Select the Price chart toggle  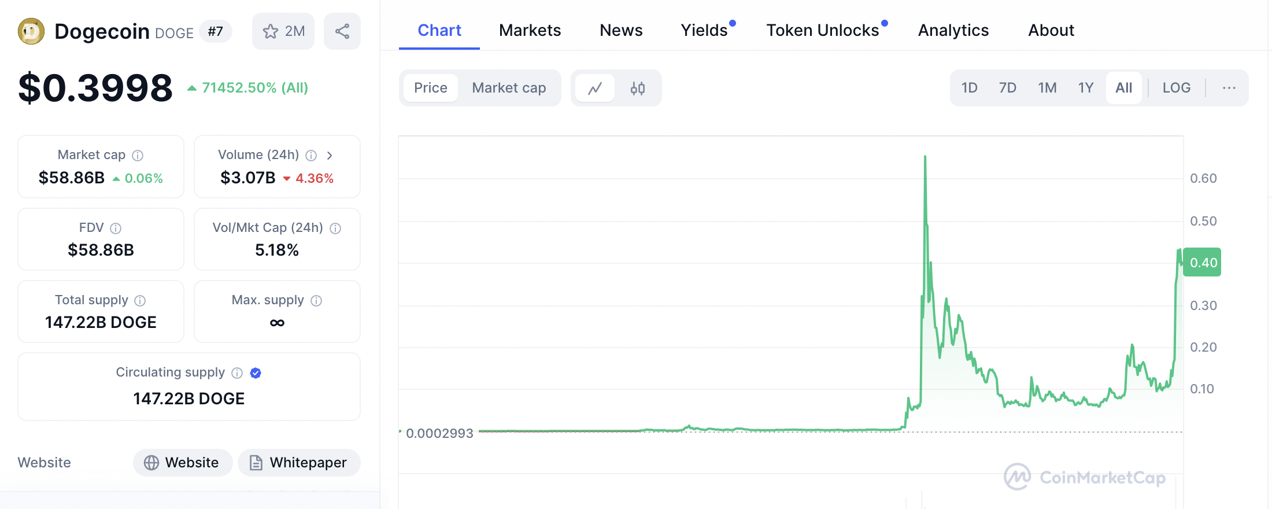pyautogui.click(x=431, y=88)
